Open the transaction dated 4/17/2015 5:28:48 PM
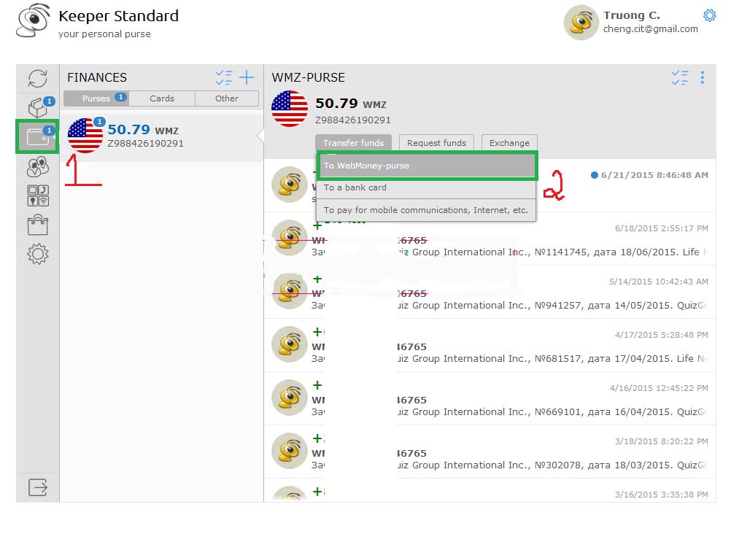Screen dimensions: 731x534 490,345
